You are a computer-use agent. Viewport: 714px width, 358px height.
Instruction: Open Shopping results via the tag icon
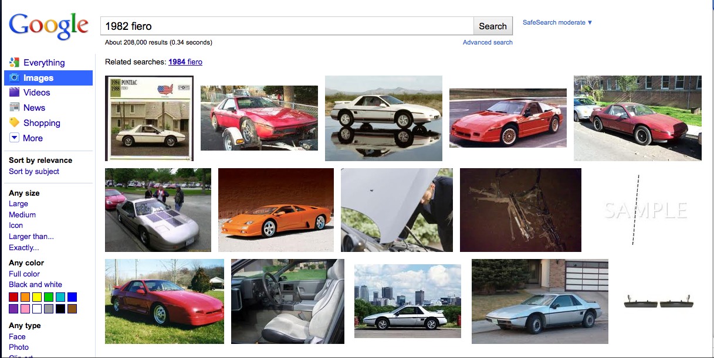[15, 122]
